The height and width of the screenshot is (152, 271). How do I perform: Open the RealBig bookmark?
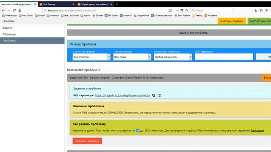coord(197,16)
